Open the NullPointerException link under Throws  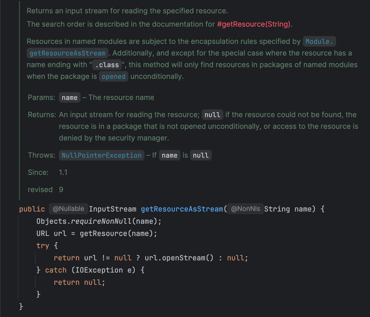(101, 155)
